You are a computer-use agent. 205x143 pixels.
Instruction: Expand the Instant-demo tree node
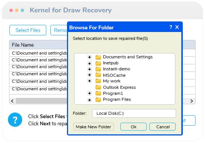coord(90,69)
